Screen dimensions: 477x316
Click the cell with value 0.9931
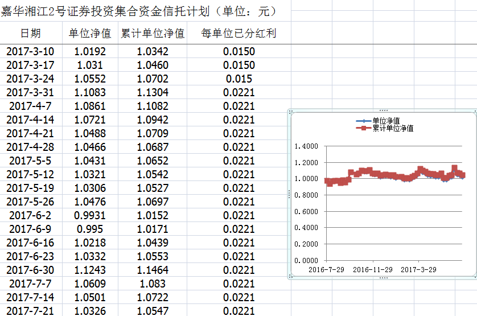(x=90, y=216)
